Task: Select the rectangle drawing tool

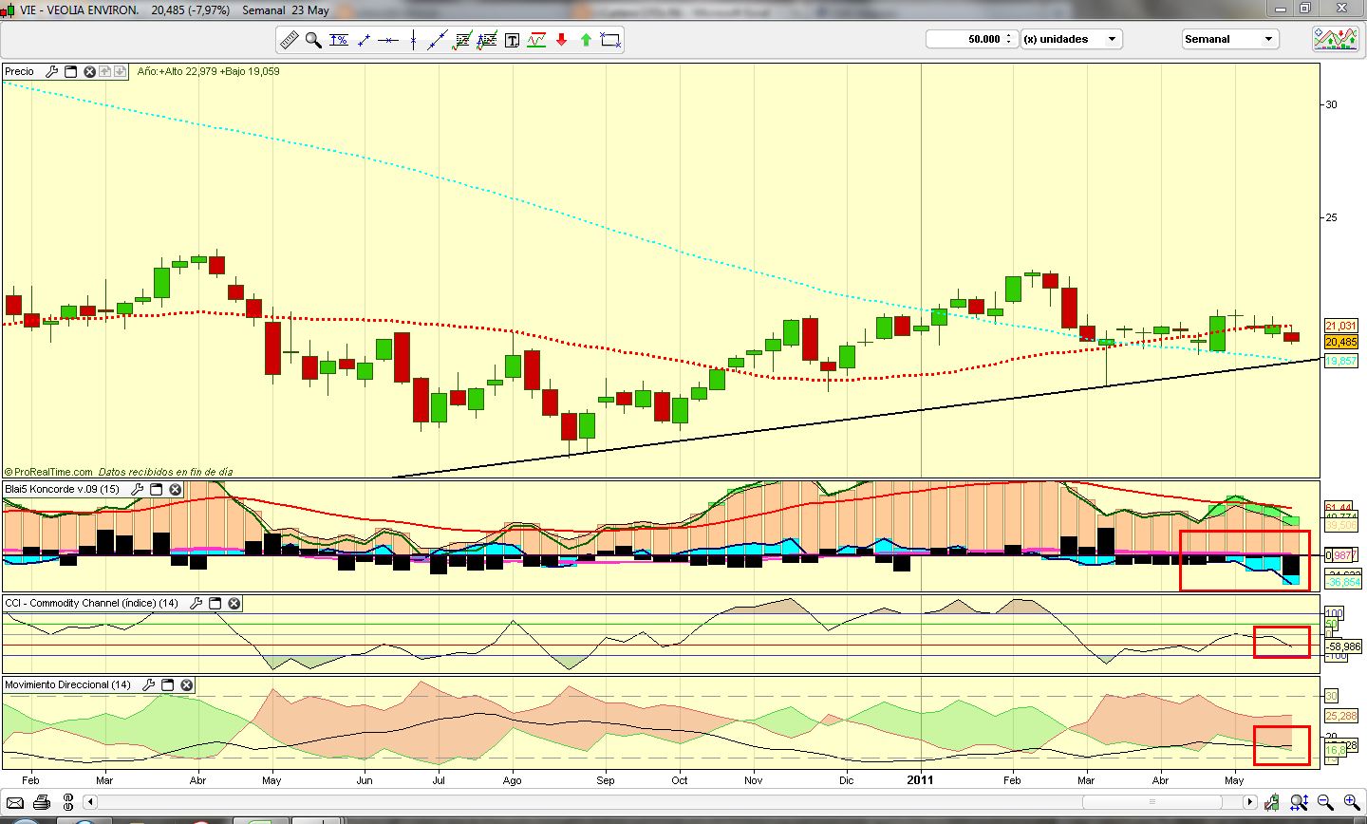Action: 610,40
